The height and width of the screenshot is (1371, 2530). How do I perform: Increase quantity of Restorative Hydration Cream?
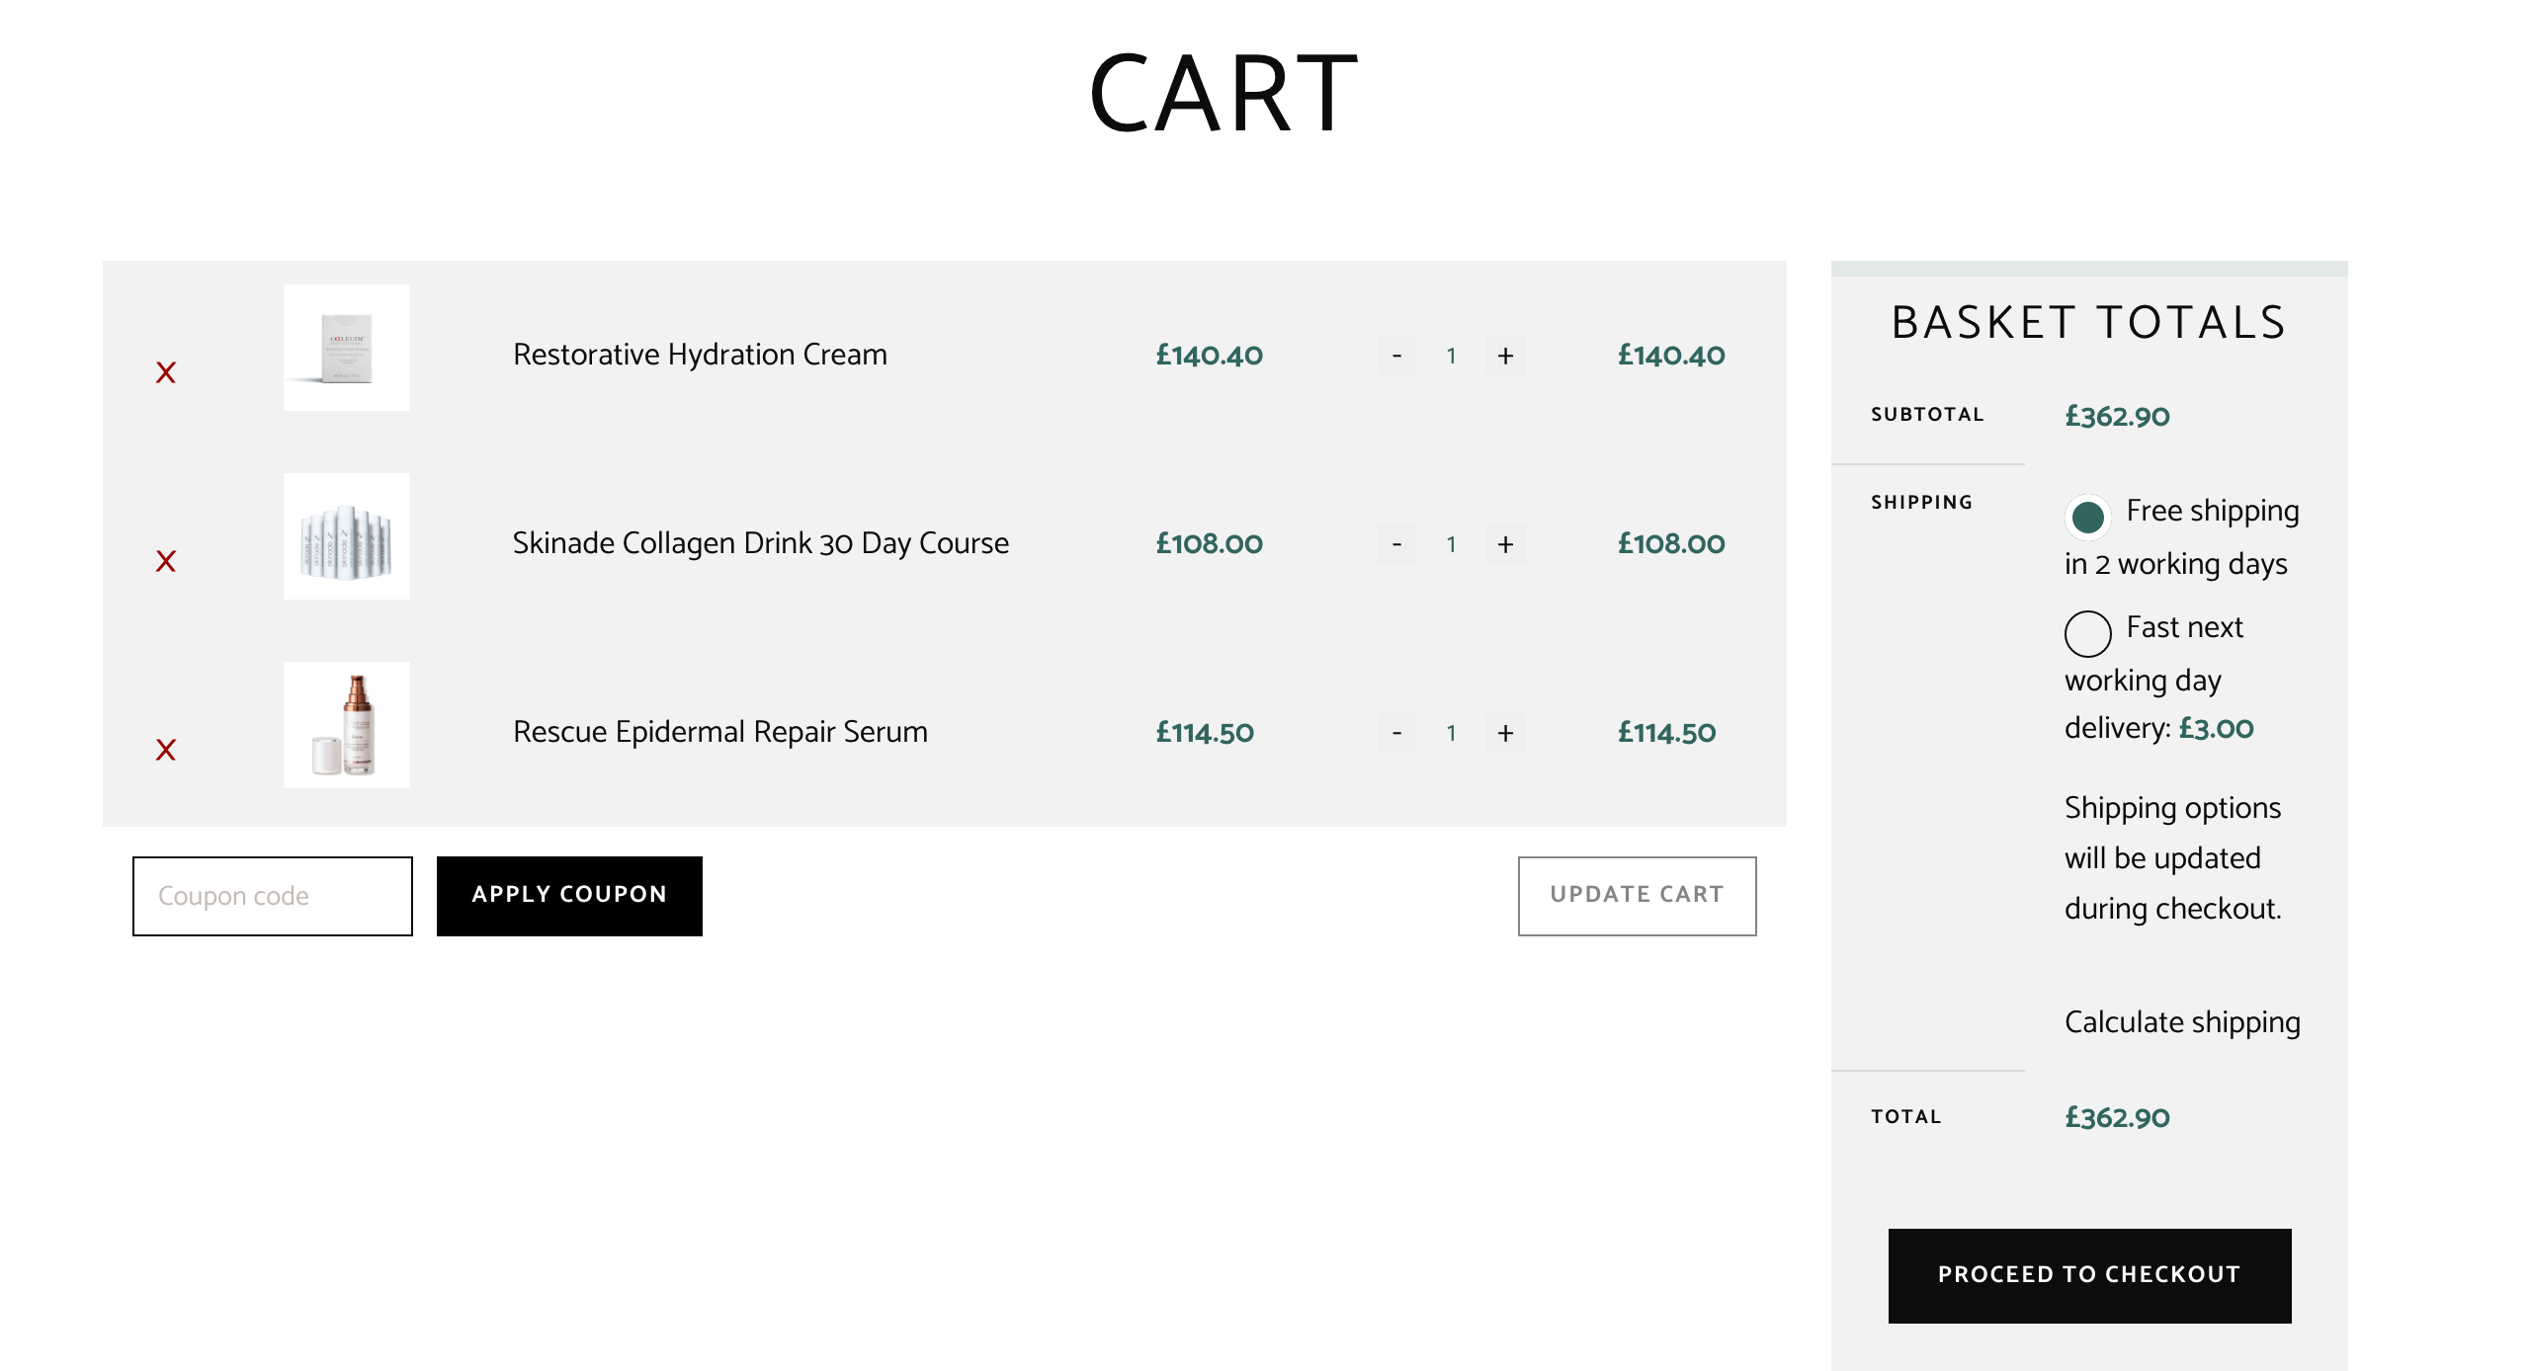1505,356
